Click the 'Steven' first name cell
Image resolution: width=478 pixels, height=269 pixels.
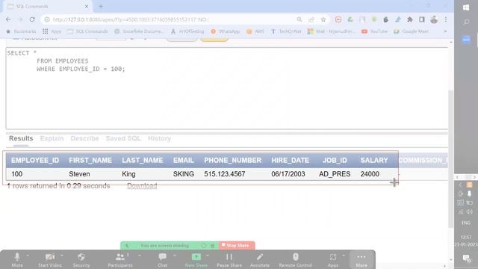79,174
